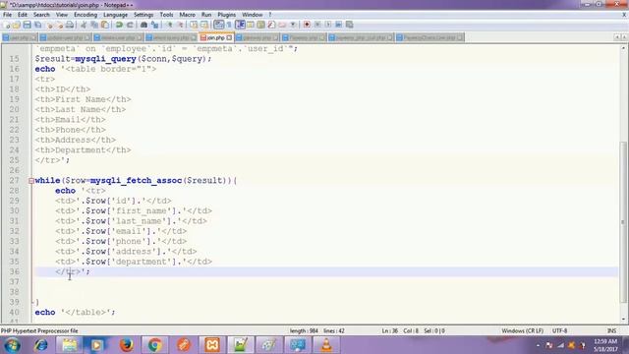Open the File menu
The image size is (629, 354).
[7, 15]
